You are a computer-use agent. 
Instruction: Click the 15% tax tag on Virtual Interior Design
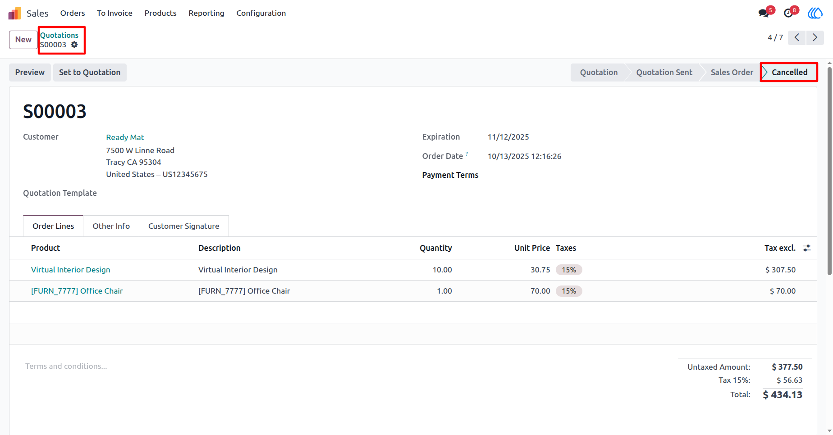[569, 270]
